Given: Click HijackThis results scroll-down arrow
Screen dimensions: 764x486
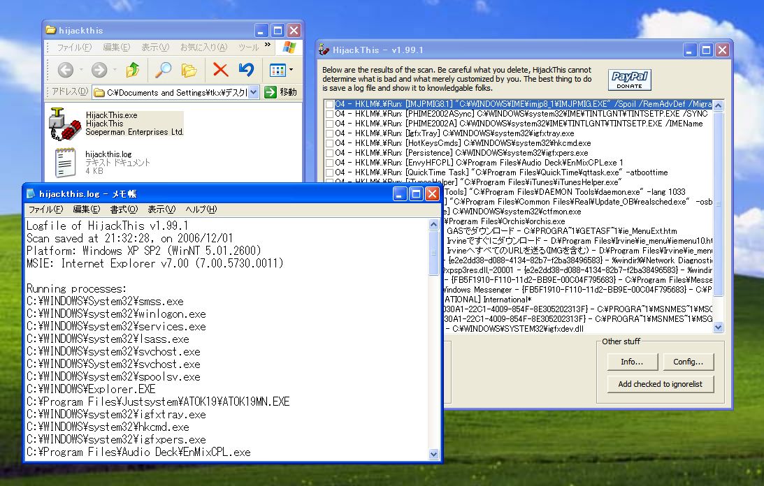Looking at the screenshot, I should pyautogui.click(x=718, y=327).
